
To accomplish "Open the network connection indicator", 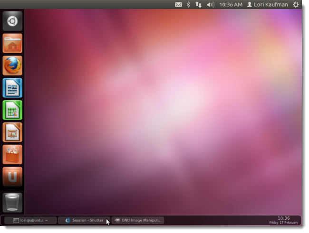I will tap(198, 5).
